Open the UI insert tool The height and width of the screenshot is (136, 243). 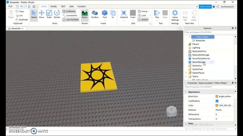click(x=113, y=14)
